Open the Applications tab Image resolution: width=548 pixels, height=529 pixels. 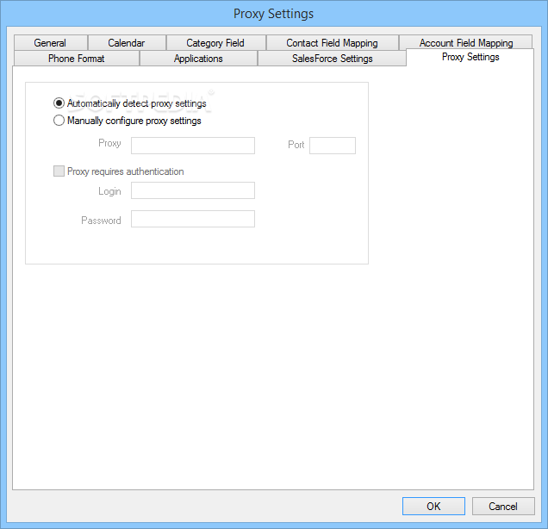click(198, 58)
